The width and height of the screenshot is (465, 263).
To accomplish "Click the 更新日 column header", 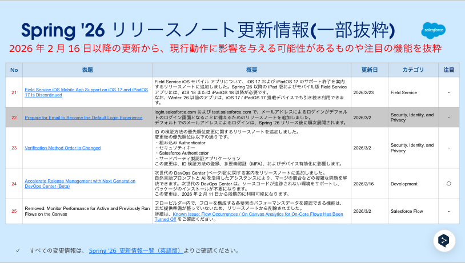I will tap(370, 70).
